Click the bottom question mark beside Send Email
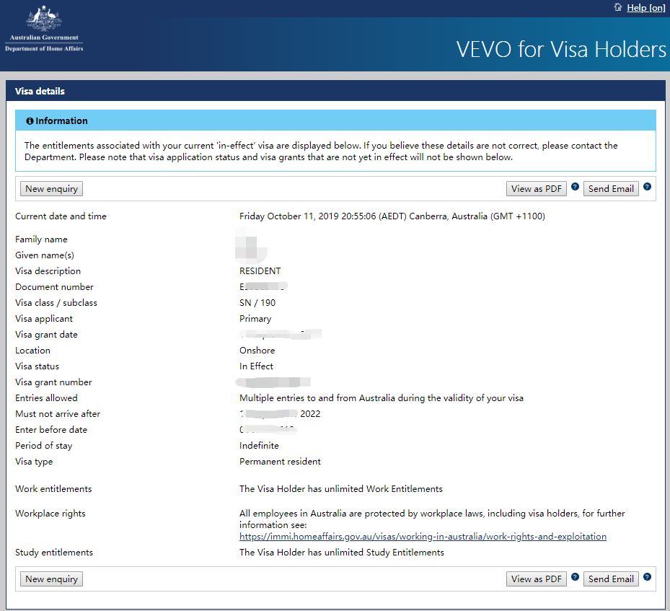The image size is (670, 611). [647, 576]
